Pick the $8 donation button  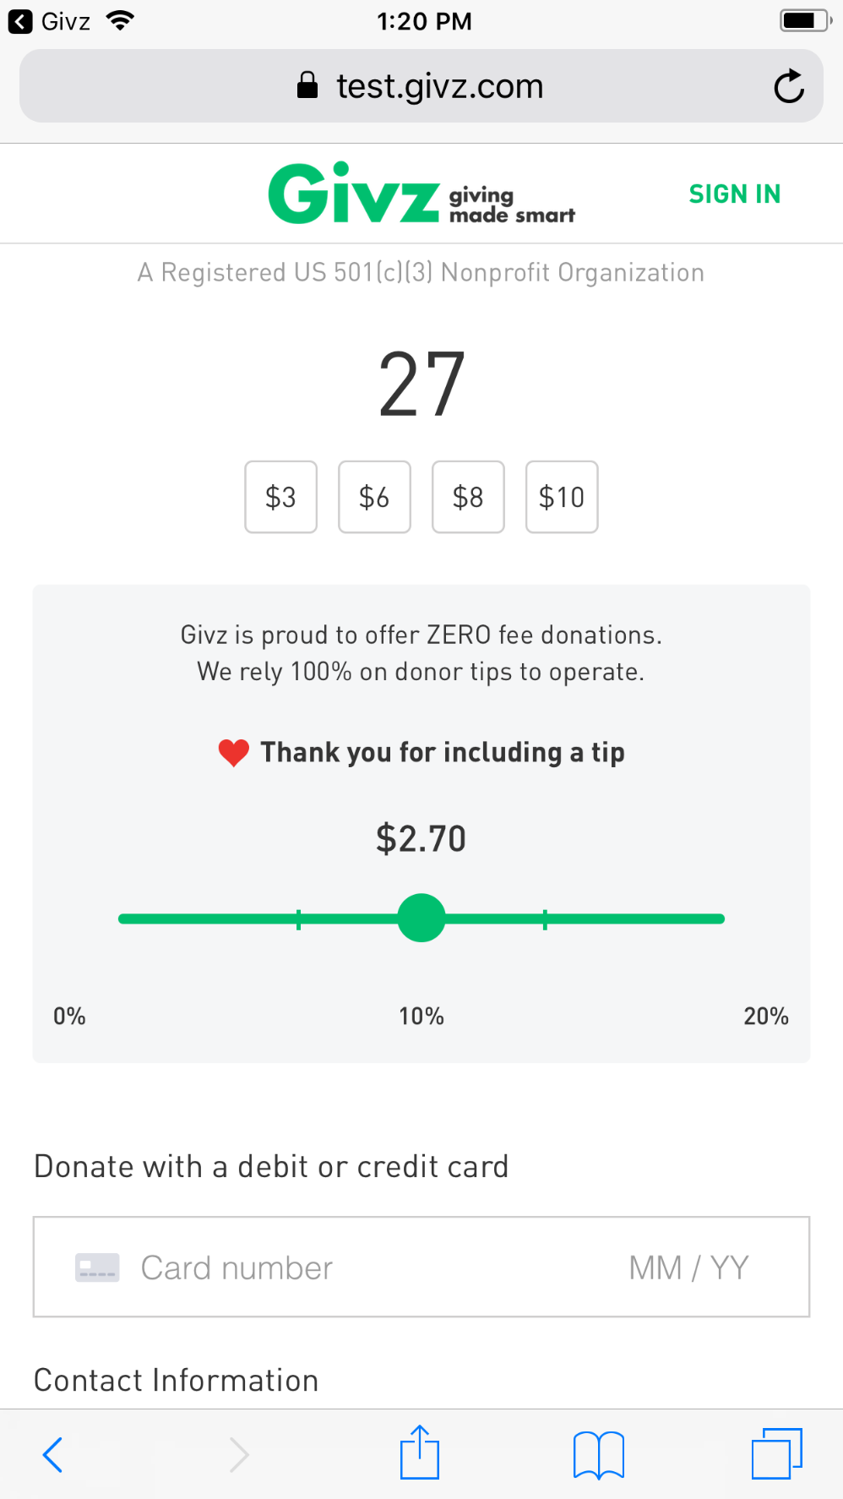click(x=468, y=497)
